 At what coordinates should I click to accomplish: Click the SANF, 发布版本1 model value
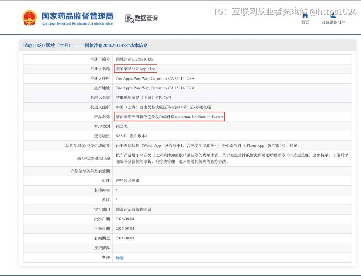pos(131,136)
